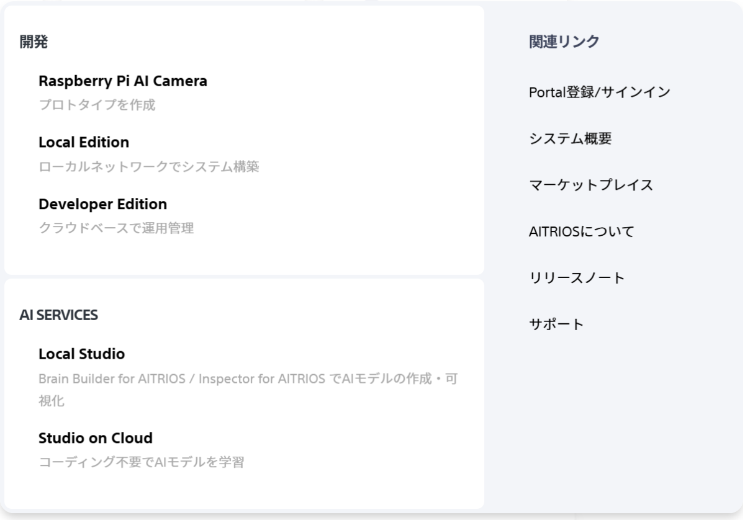Screen dimensions: 745x520
Task: Choose Local Studio under AI SERVICES
Action: click(81, 354)
